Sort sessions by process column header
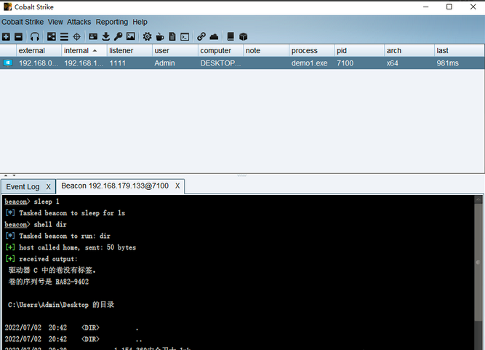 [x=311, y=51]
